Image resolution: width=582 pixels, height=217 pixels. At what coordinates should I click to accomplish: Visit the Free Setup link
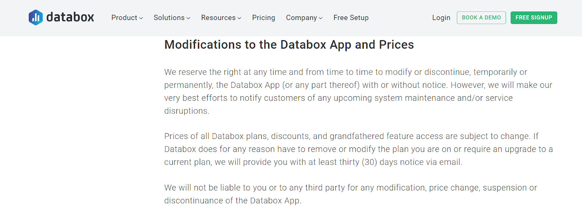tap(351, 18)
